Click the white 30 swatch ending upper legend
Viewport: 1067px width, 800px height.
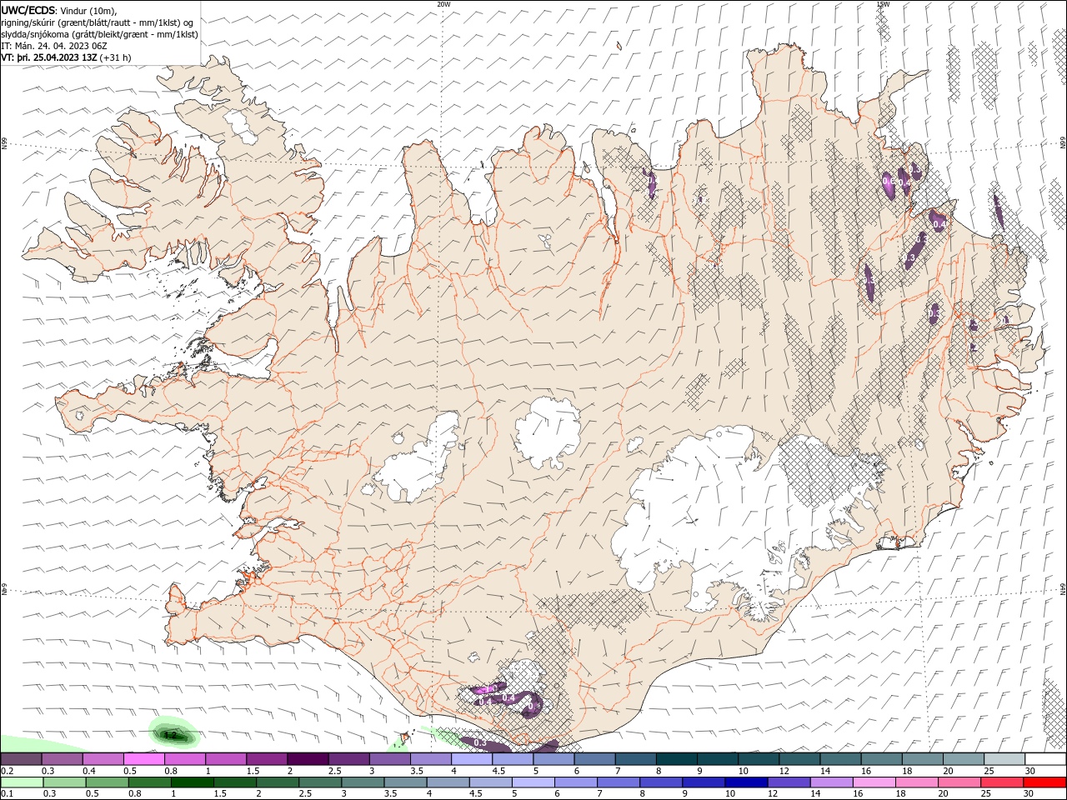1044,759
